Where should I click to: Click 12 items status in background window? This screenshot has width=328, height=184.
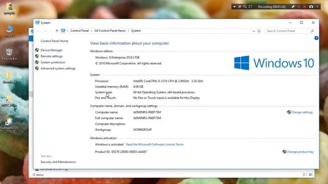(38, 175)
